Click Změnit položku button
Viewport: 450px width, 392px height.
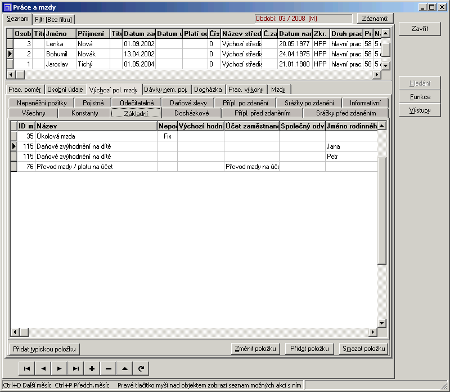click(255, 349)
